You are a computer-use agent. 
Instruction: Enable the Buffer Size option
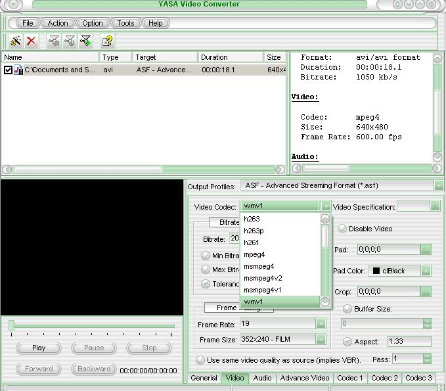point(347,309)
